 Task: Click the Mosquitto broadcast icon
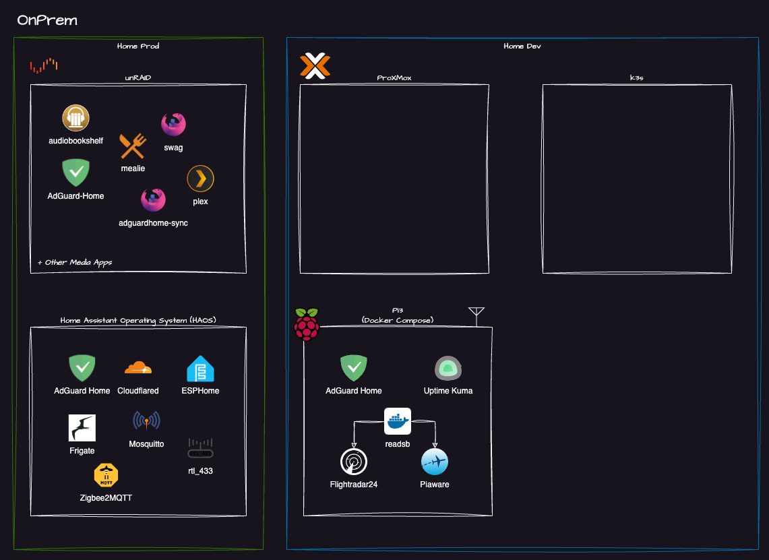click(146, 421)
